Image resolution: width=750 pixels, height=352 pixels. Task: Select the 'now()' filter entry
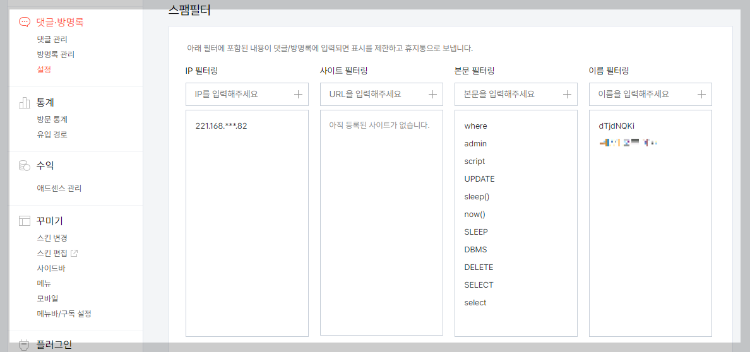click(x=475, y=214)
